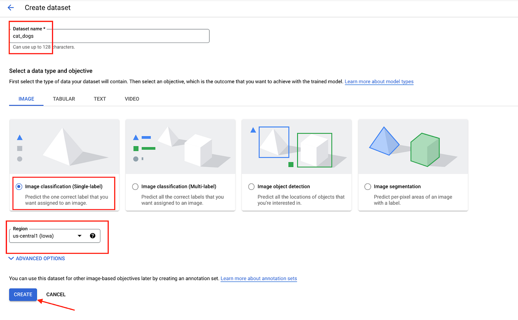
Task: Select Image classification (Multi-label) objective
Action: coord(135,186)
